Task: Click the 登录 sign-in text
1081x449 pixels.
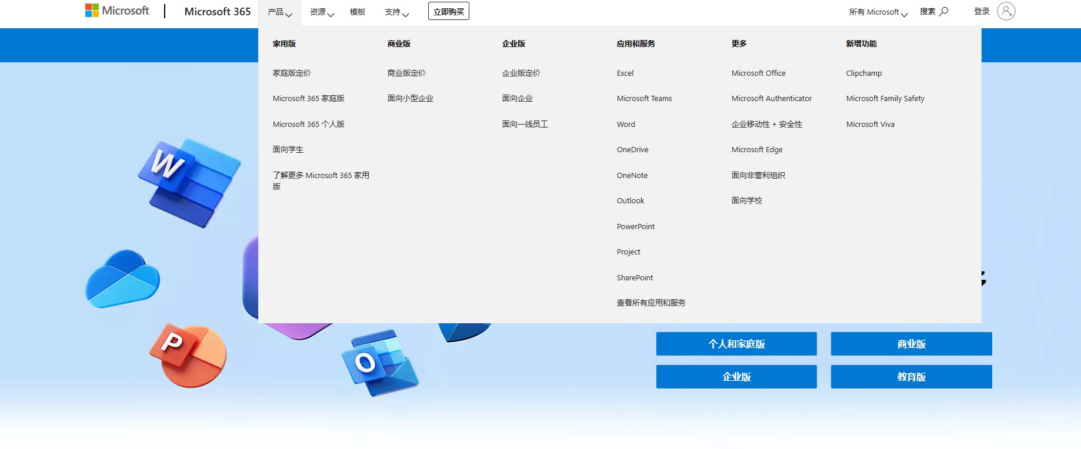Action: click(982, 11)
